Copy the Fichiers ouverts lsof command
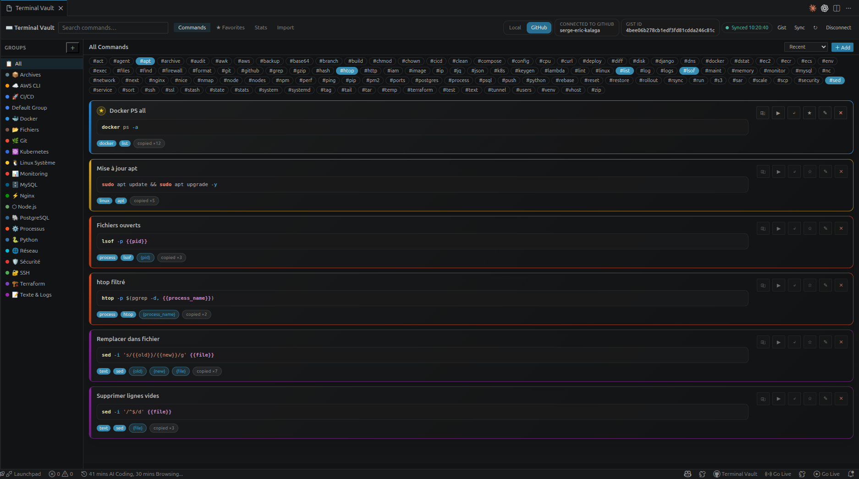Viewport: 859px width, 479px height. coord(763,228)
